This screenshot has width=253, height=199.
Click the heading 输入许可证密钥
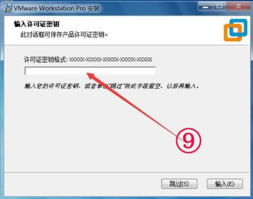click(x=37, y=24)
